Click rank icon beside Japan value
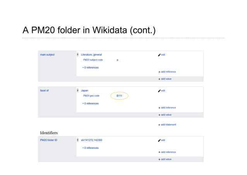 pyautogui.click(x=78, y=90)
